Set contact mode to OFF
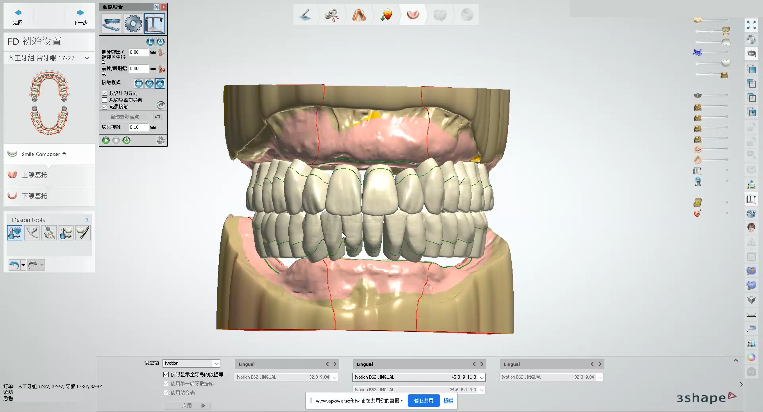The height and width of the screenshot is (412, 763). click(x=138, y=83)
